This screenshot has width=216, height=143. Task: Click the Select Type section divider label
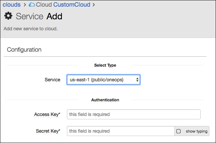[105, 65]
